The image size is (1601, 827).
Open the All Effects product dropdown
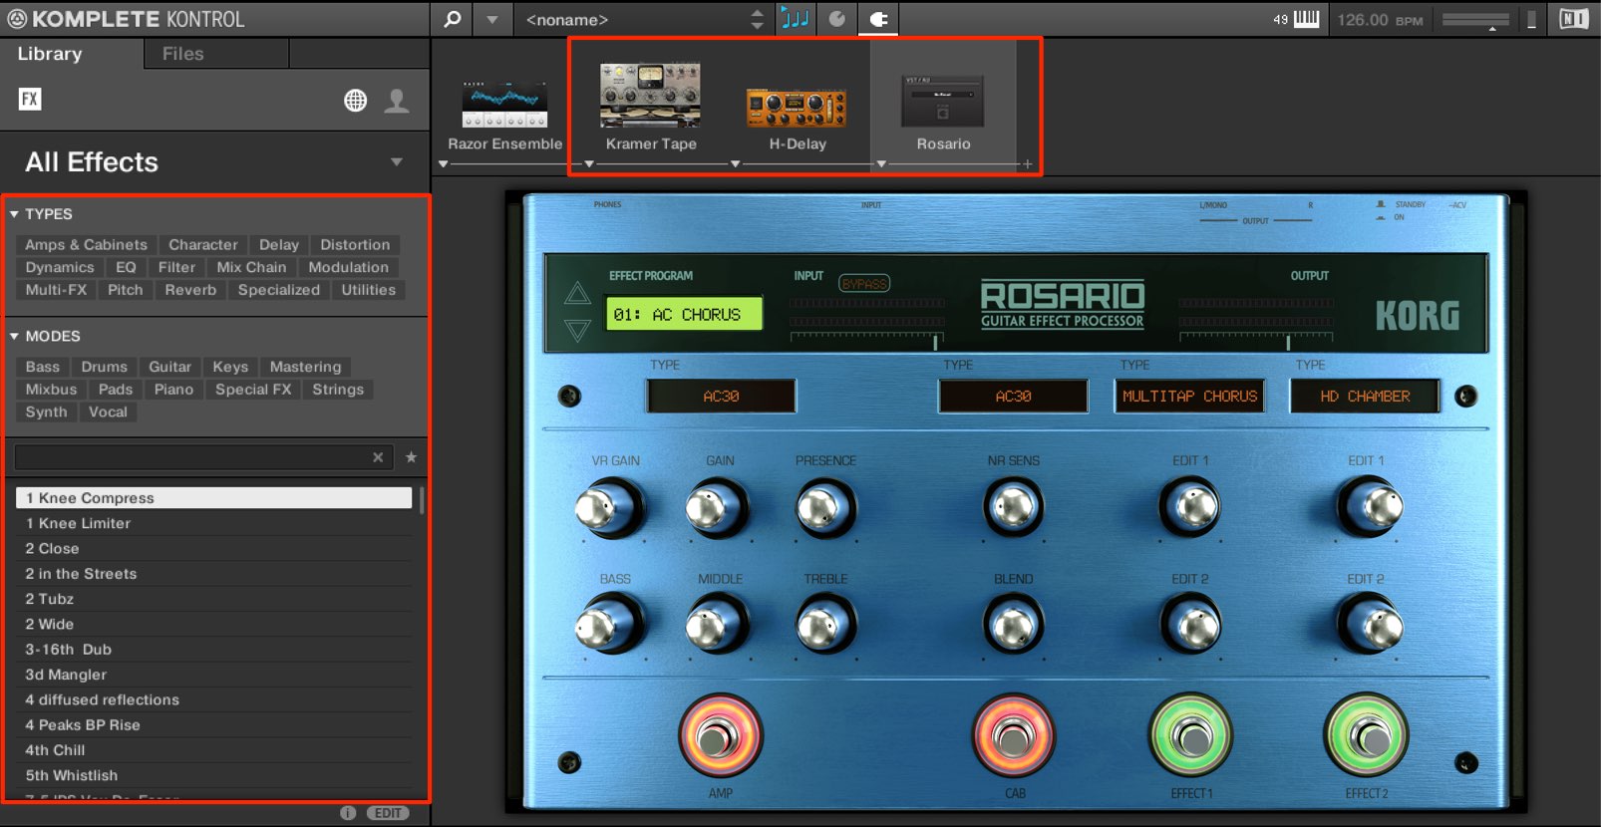[397, 161]
